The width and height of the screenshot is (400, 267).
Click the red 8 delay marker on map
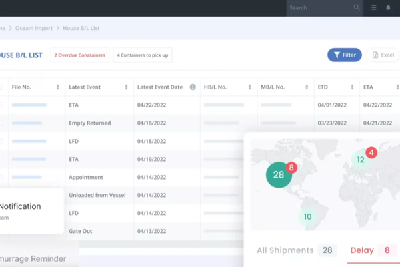click(291, 168)
